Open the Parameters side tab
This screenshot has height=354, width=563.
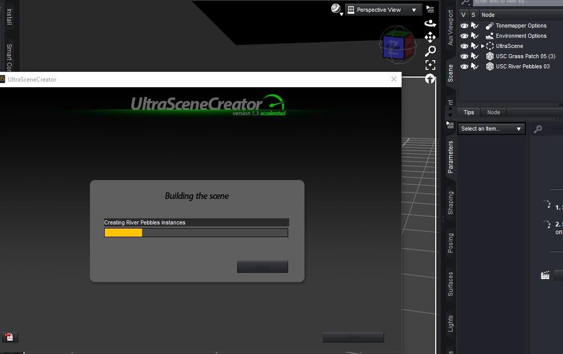[x=450, y=157]
